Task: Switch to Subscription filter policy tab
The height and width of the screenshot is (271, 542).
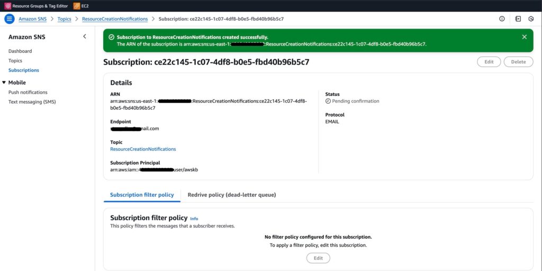Action: pyautogui.click(x=142, y=195)
